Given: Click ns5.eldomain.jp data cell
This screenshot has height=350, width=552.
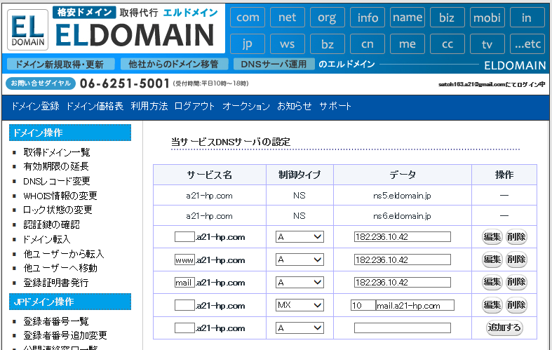Looking at the screenshot, I should pyautogui.click(x=402, y=196).
